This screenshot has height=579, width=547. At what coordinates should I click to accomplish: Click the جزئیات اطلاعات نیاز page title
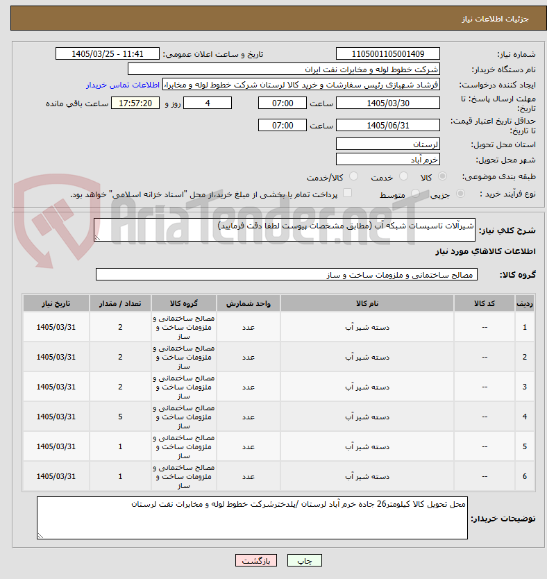pyautogui.click(x=496, y=19)
